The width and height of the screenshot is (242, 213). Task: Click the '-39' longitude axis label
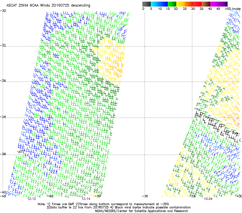(x=97, y=196)
